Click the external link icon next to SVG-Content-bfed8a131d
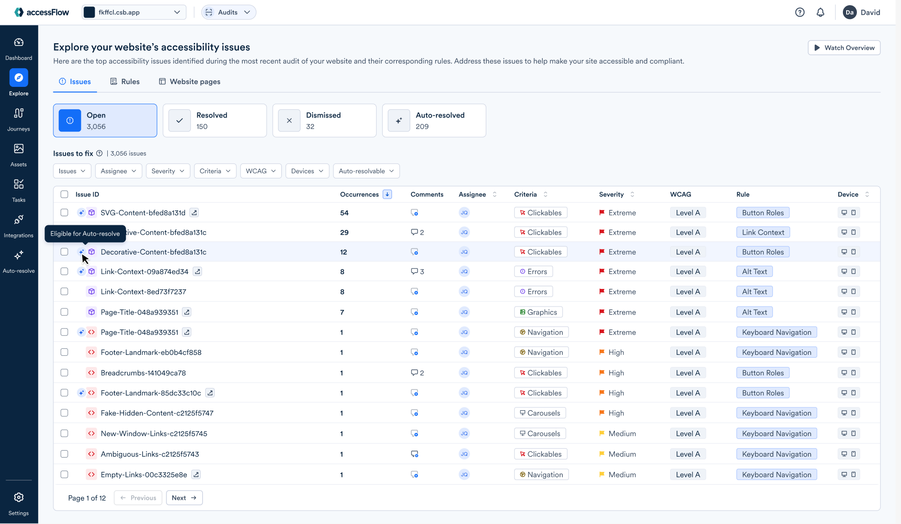Viewport: 901px width, 524px height. [x=194, y=212]
